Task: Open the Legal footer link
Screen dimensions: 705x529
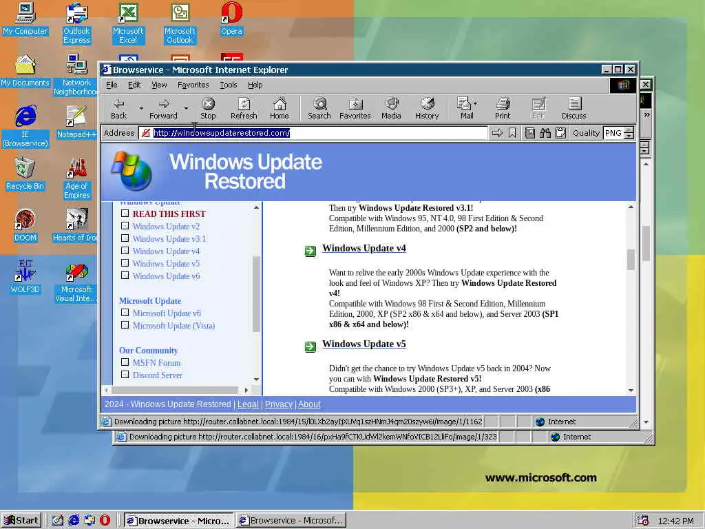Action: pos(248,404)
